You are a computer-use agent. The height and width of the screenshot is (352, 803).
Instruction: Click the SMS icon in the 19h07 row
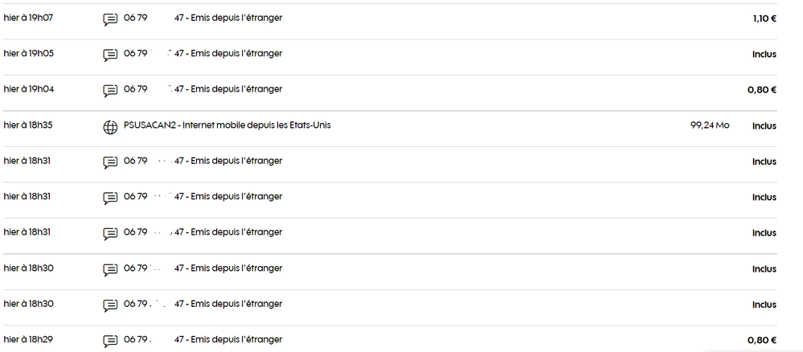click(110, 20)
